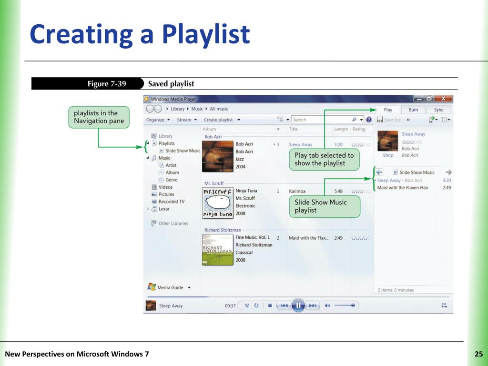Open the playlist view options icon
This screenshot has width=488, height=366.
[x=446, y=120]
